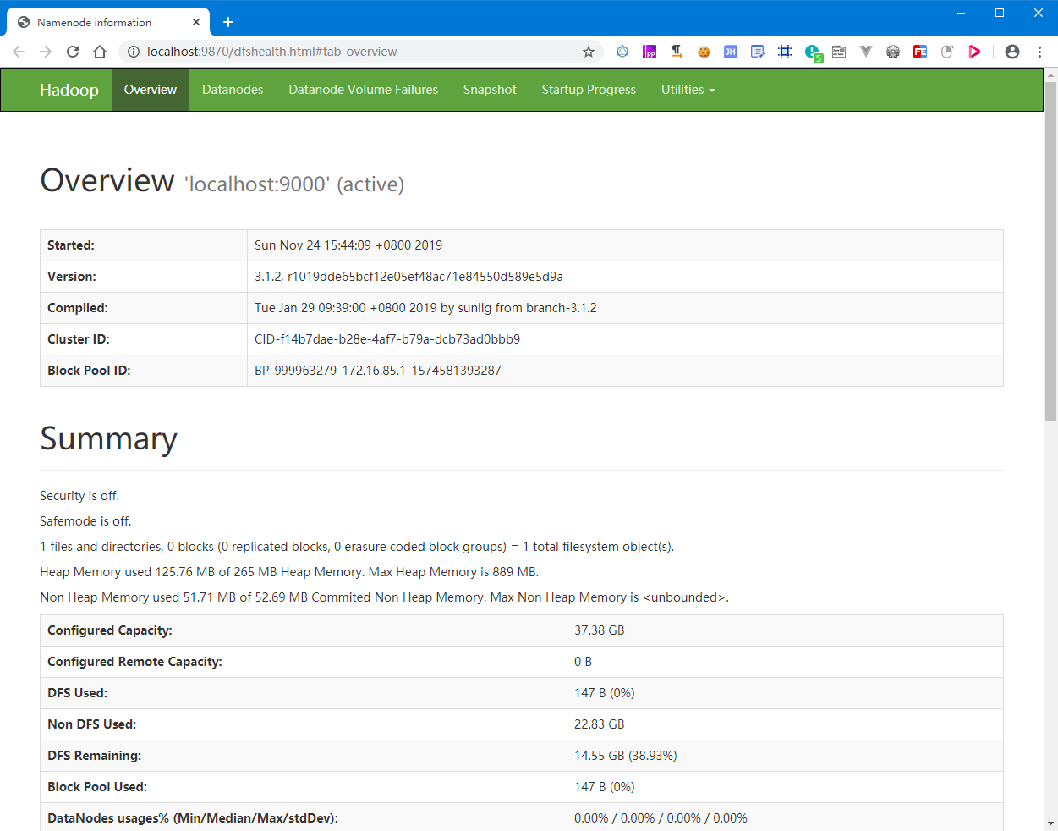Select the Non DFS Used value 22.83 GB
The height and width of the screenshot is (831, 1058).
click(600, 724)
